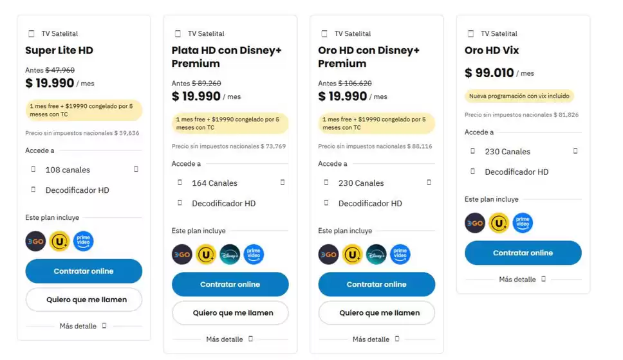The width and height of the screenshot is (623, 360).
Task: Click Universal+ icon in Super Lite HD plan
Action: click(x=59, y=241)
